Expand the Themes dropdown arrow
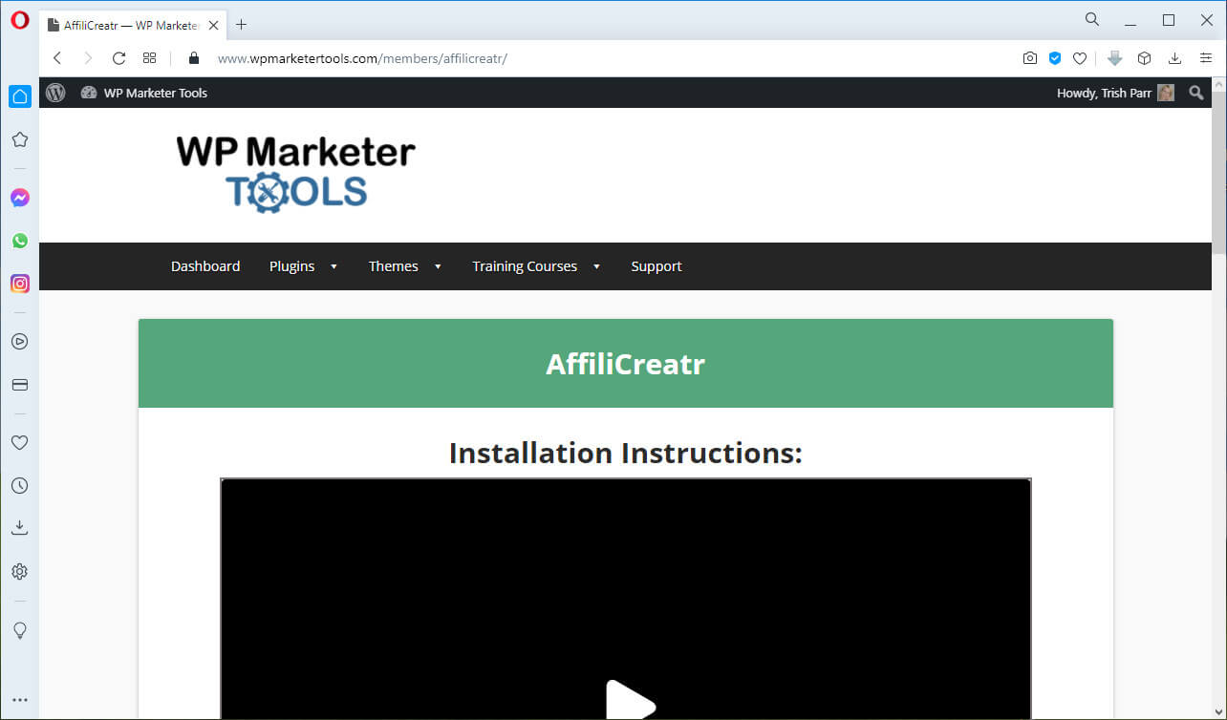The width and height of the screenshot is (1227, 720). click(x=438, y=266)
